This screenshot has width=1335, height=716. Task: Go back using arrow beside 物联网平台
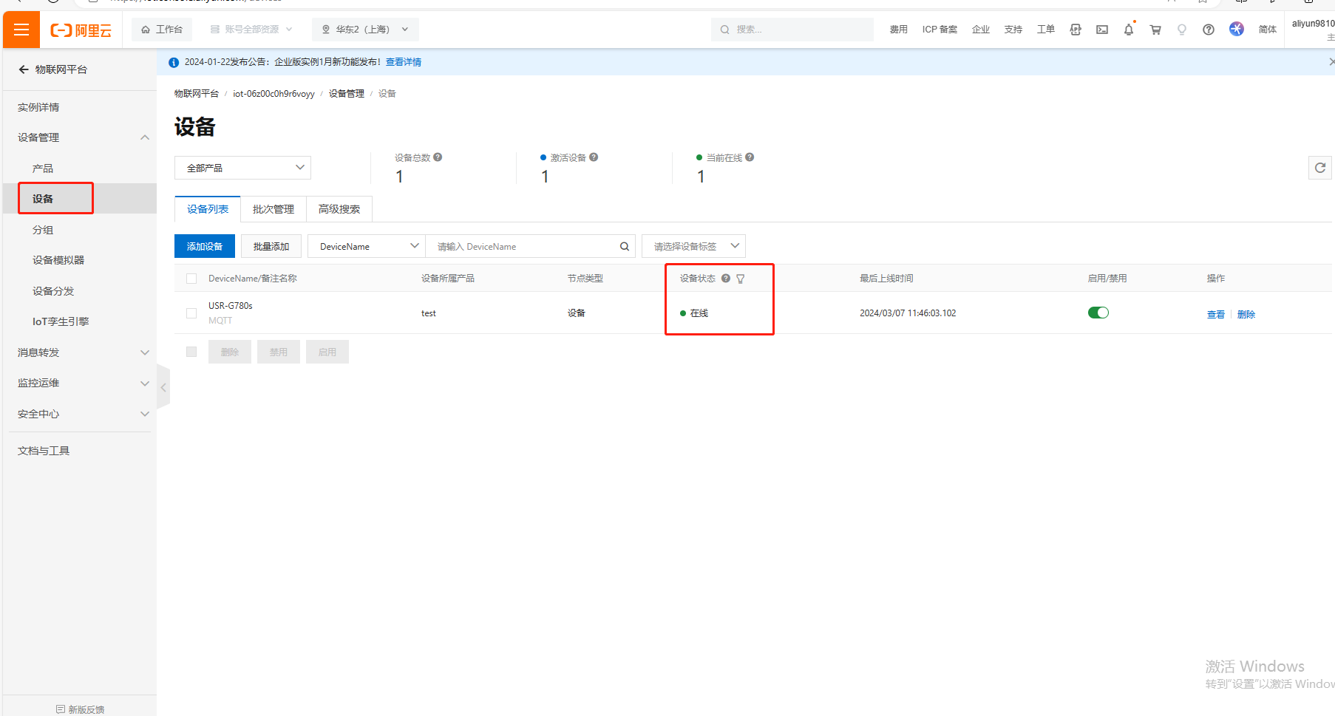coord(24,69)
